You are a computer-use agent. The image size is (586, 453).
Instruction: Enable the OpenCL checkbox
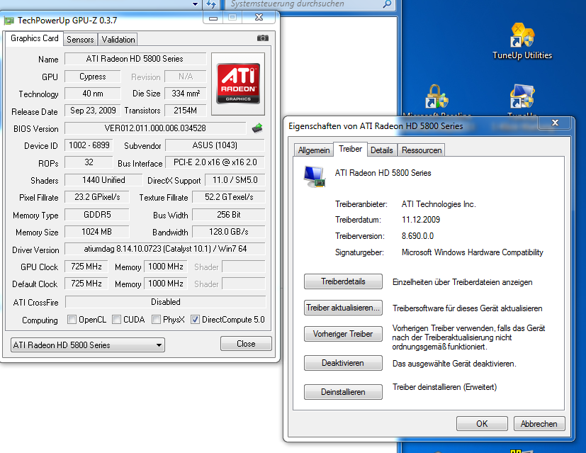click(x=72, y=320)
